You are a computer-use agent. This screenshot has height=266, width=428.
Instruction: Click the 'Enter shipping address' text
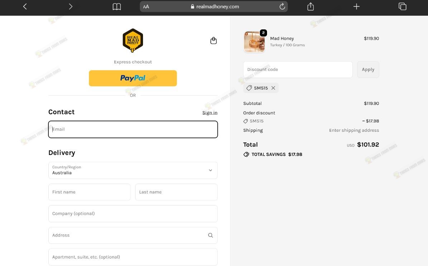[x=354, y=130]
